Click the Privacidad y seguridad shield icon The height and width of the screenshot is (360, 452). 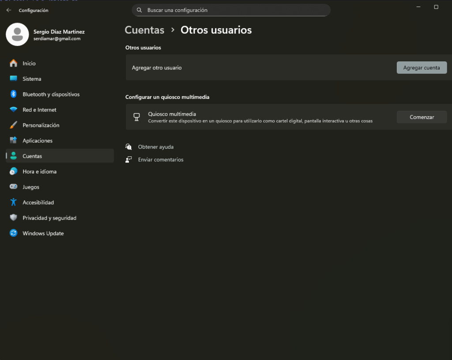[x=14, y=218]
